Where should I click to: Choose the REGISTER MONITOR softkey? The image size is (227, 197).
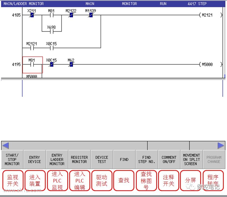tap(79, 159)
